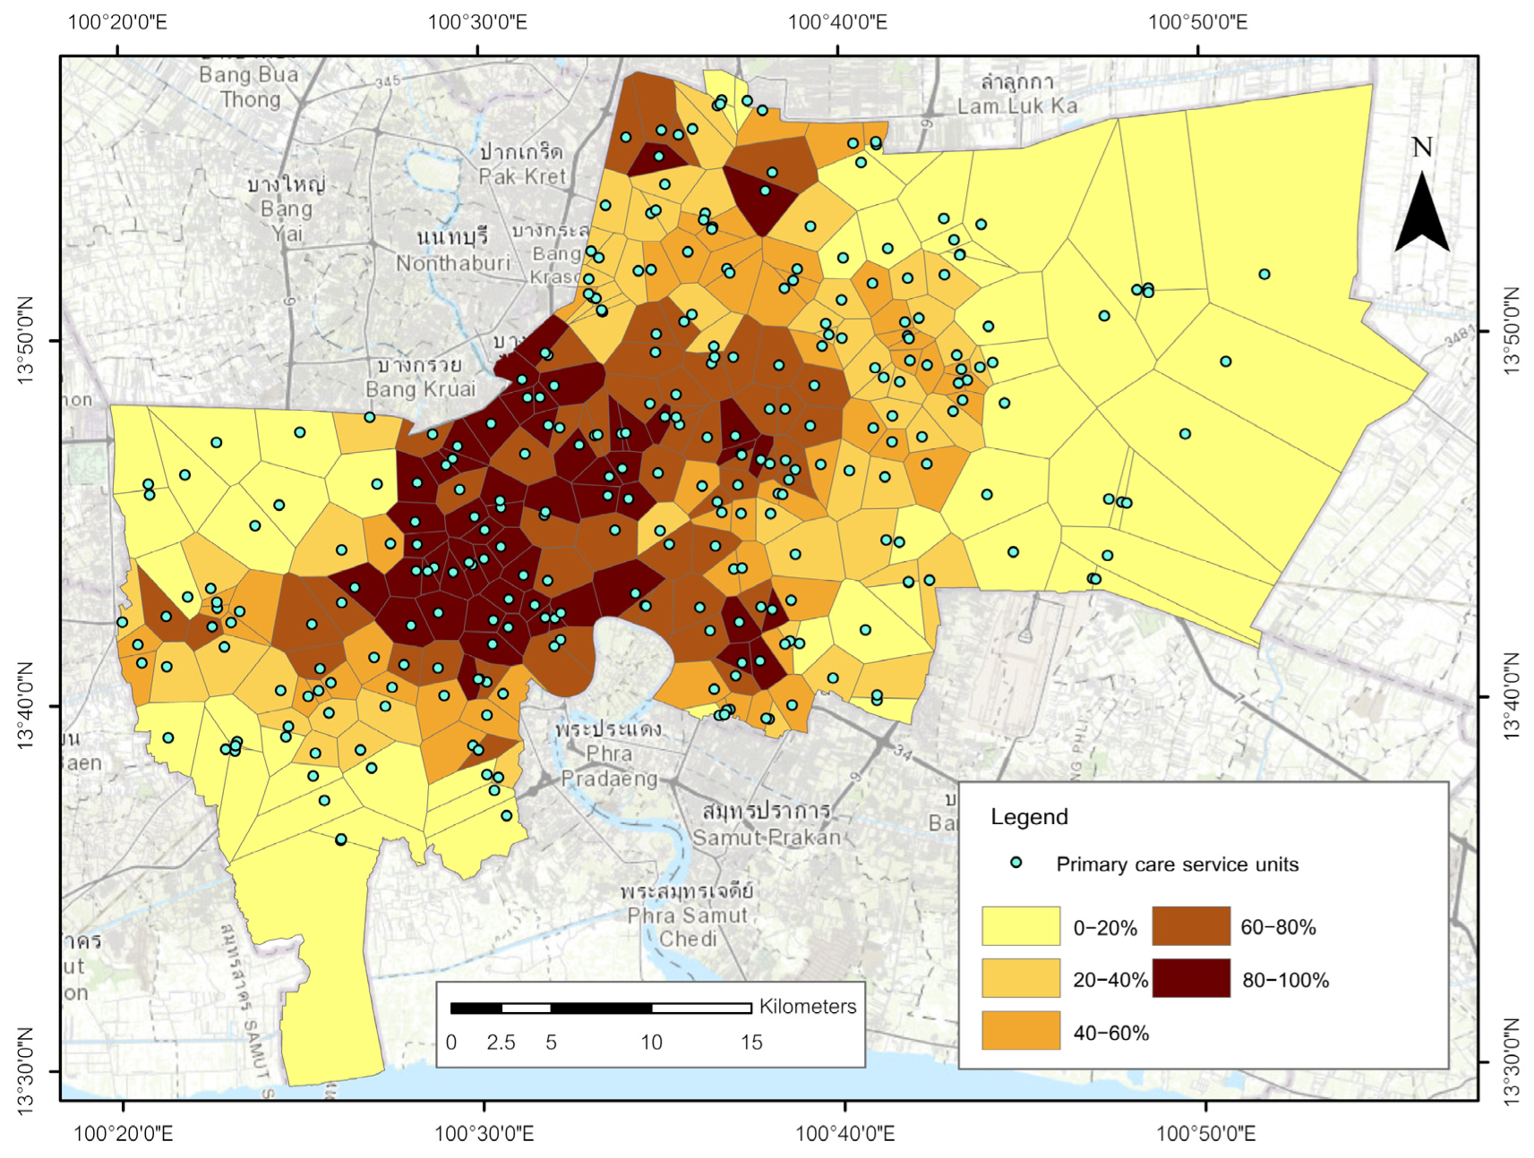This screenshot has width=1534, height=1158.
Task: Click the Primary care service units legend dot
Action: pos(1016,863)
